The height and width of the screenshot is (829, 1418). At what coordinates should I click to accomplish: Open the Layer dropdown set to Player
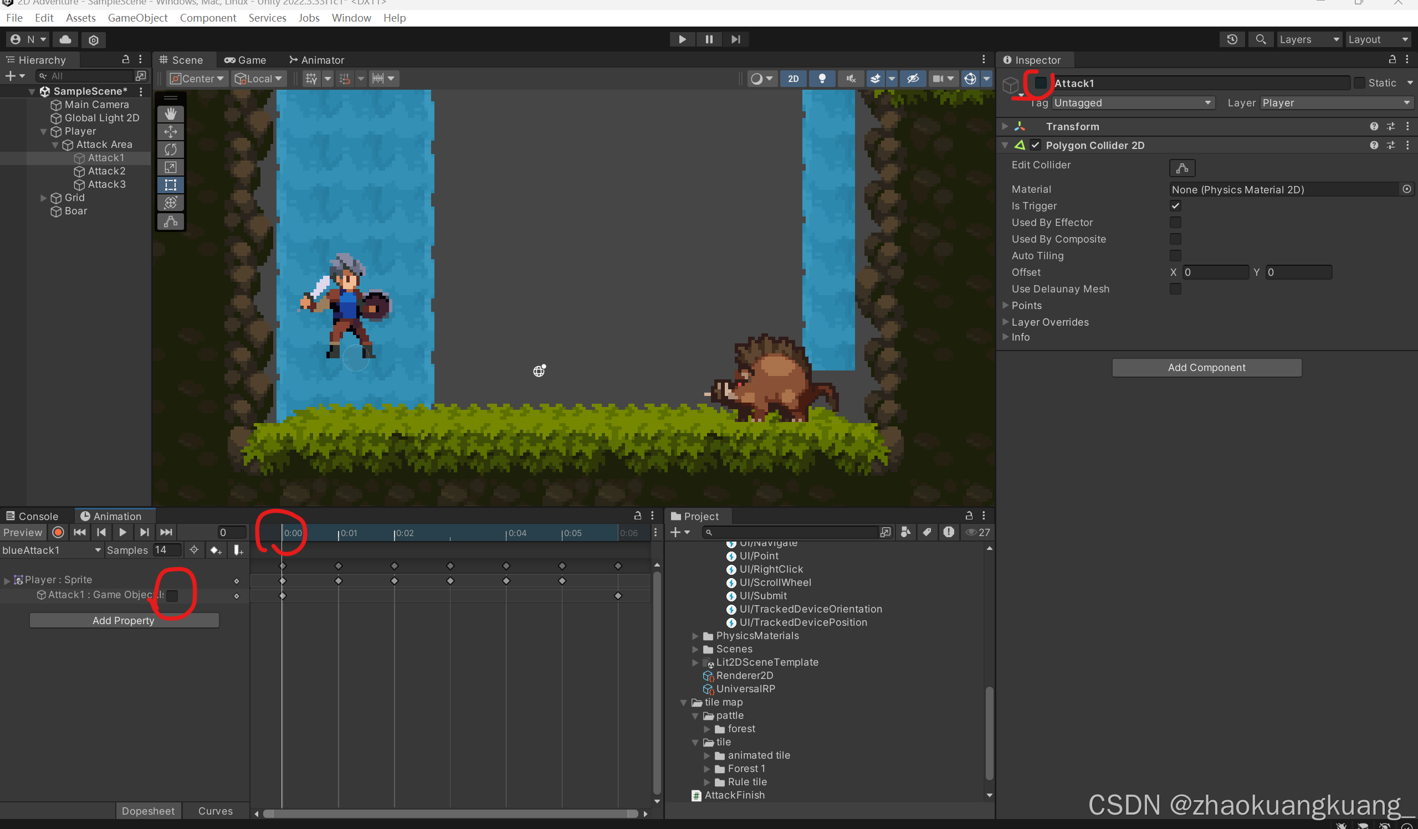(x=1335, y=103)
